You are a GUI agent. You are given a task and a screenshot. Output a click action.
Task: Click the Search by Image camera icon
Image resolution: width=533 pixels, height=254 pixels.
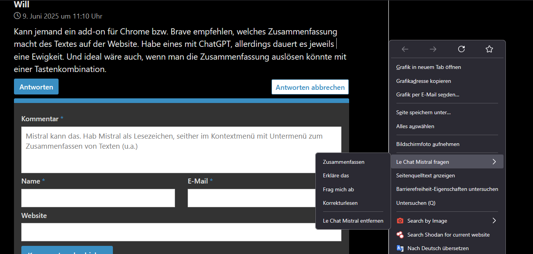click(x=400, y=221)
